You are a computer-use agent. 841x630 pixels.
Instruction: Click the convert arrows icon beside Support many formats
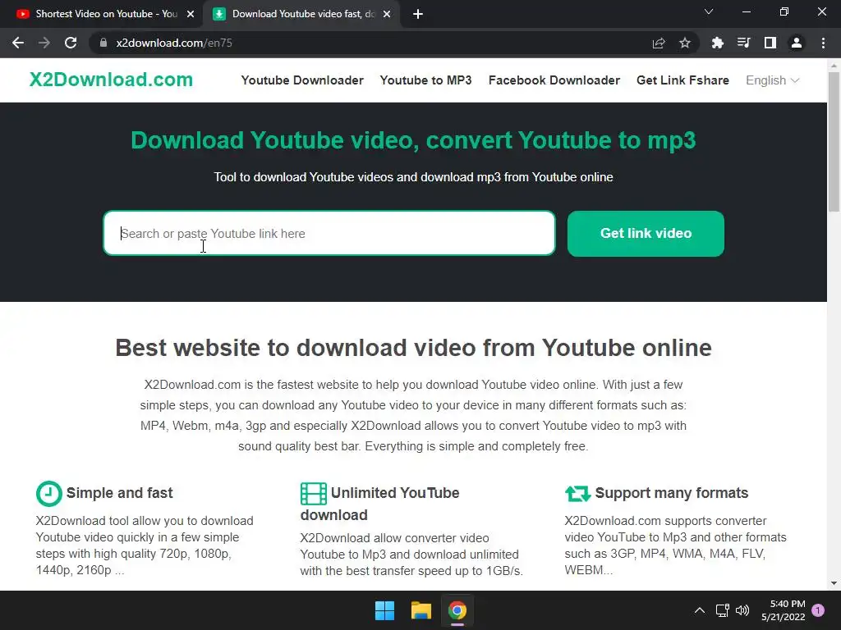pos(577,493)
